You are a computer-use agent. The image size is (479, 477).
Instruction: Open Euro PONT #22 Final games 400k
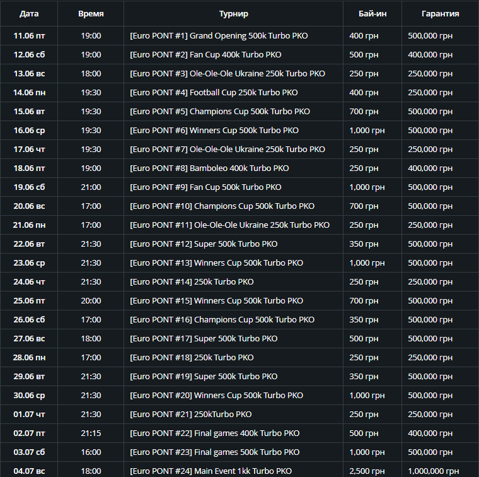214,433
